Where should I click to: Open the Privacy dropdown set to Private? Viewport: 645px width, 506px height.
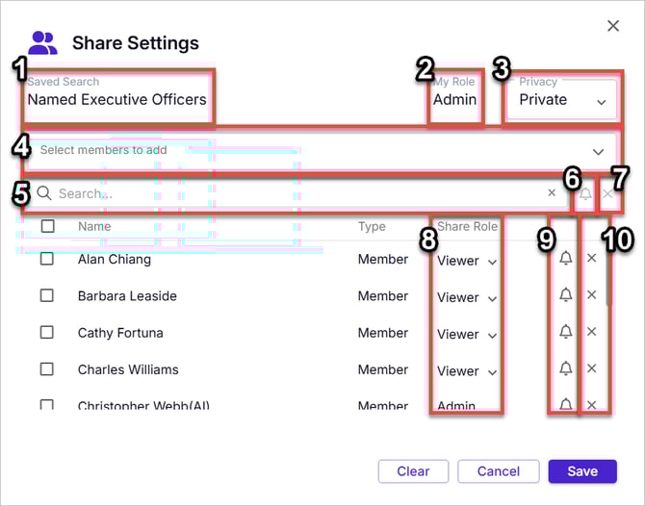(561, 99)
